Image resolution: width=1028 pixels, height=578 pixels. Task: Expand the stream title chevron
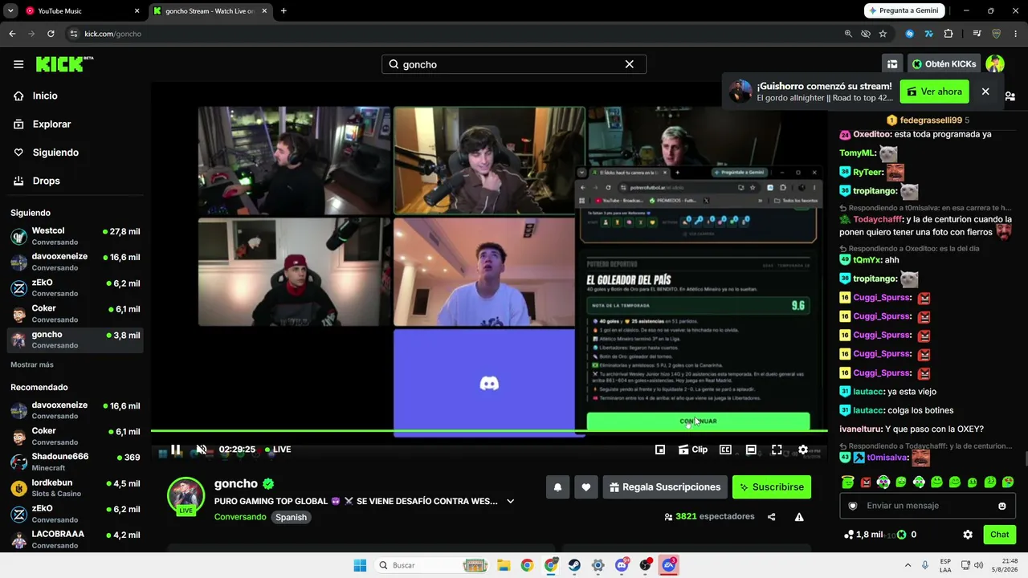[510, 501]
